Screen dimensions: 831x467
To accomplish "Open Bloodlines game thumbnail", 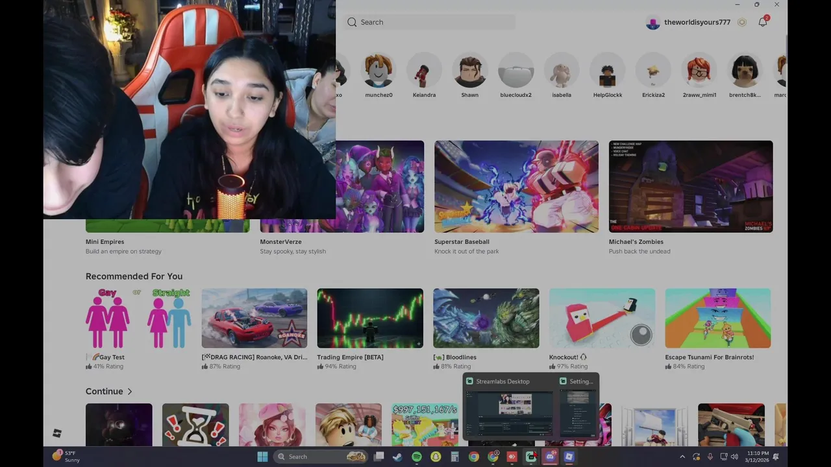I will pos(486,318).
